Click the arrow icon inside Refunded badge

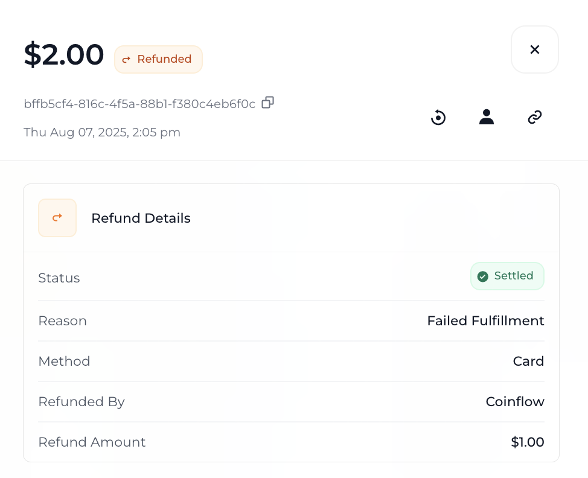coord(127,59)
